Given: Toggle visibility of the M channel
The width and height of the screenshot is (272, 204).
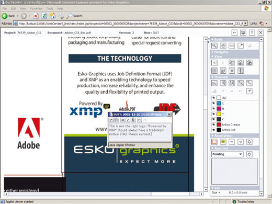Looking at the screenshot, I should [x=213, y=109].
